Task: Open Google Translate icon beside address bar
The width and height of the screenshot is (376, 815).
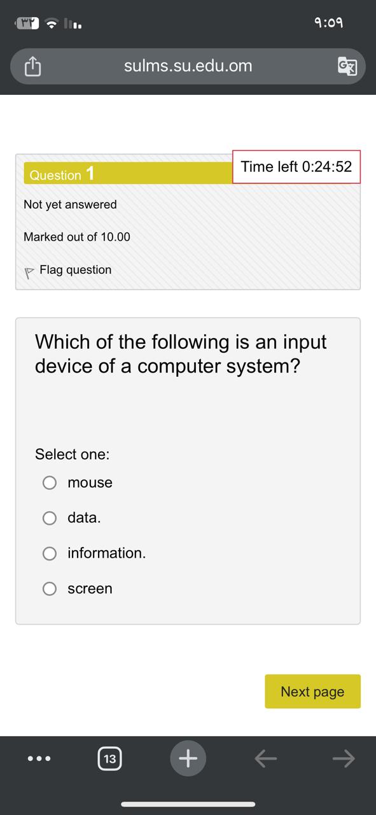Action: click(x=347, y=66)
